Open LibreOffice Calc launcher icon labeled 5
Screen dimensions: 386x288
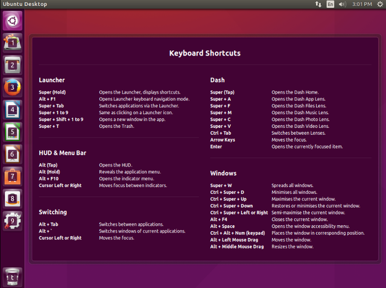[13, 131]
